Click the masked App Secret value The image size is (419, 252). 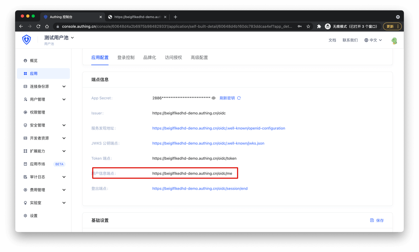click(181, 98)
